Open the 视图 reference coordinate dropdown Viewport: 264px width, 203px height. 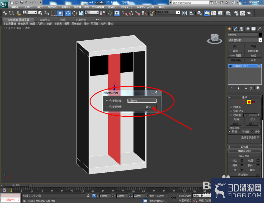[x=92, y=12]
